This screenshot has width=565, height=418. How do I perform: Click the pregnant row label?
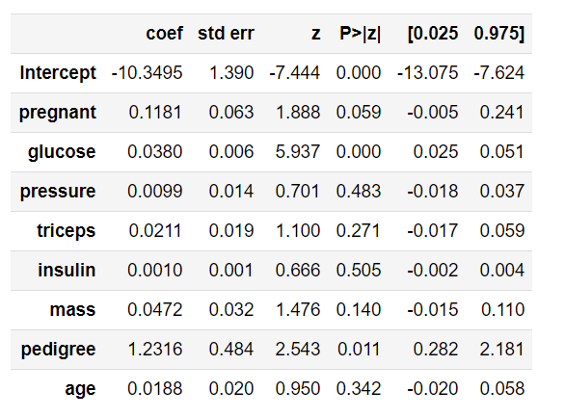tap(58, 113)
